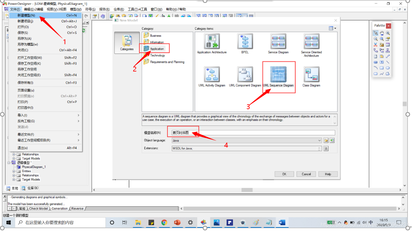Click OK in New Model dialog
Screen dimensions: 412x231
(284, 174)
